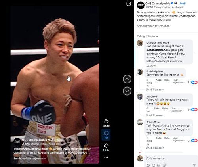Insert emoji in comment box
198x167 pixels.
[x=148, y=165]
